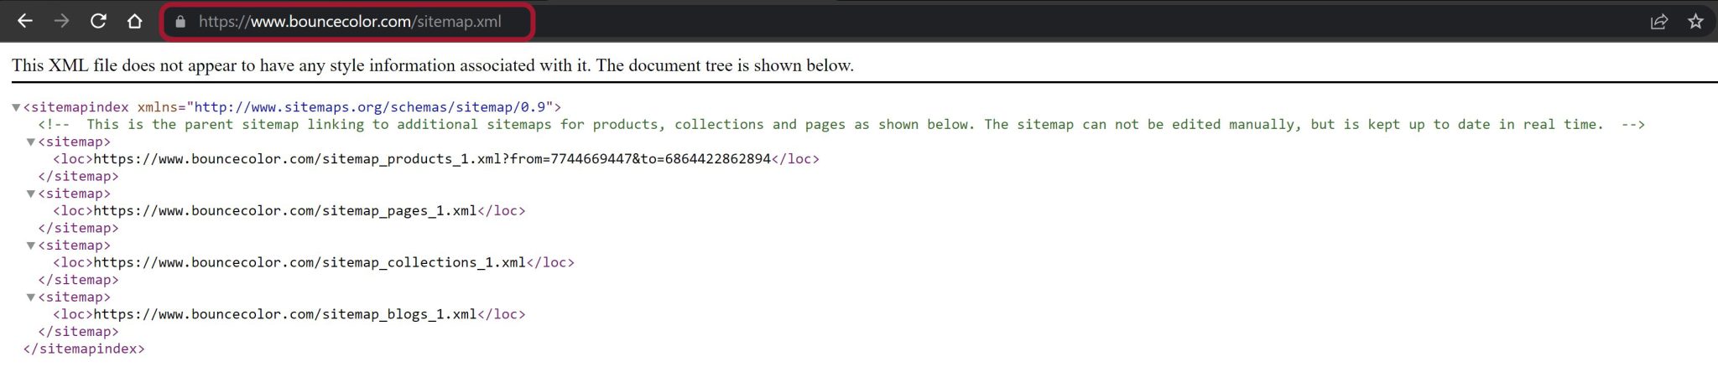Image resolution: width=1718 pixels, height=372 pixels.
Task: Collapse the sitemap node containing collections URL
Action: (31, 246)
